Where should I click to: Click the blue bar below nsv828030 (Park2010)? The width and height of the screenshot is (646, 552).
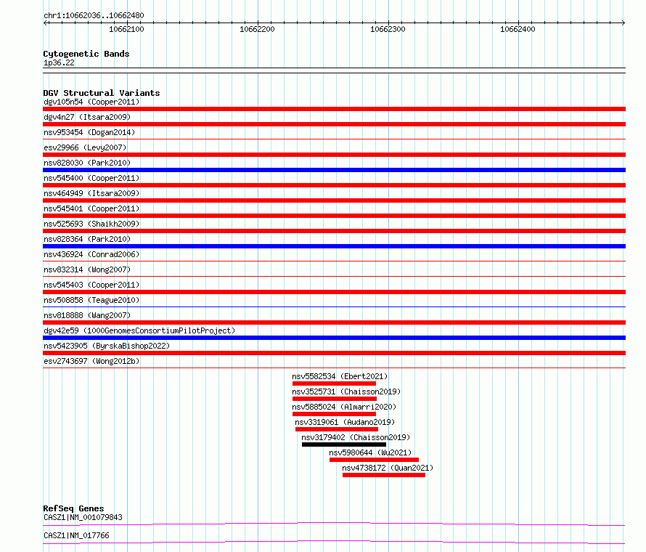(x=334, y=170)
